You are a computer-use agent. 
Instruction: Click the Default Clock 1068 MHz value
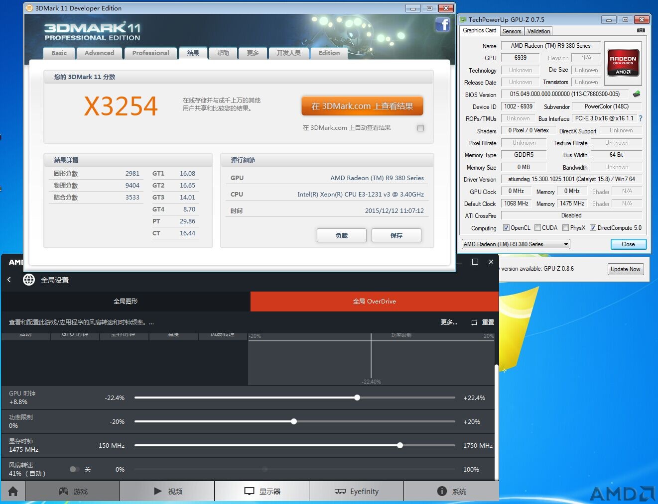point(517,203)
